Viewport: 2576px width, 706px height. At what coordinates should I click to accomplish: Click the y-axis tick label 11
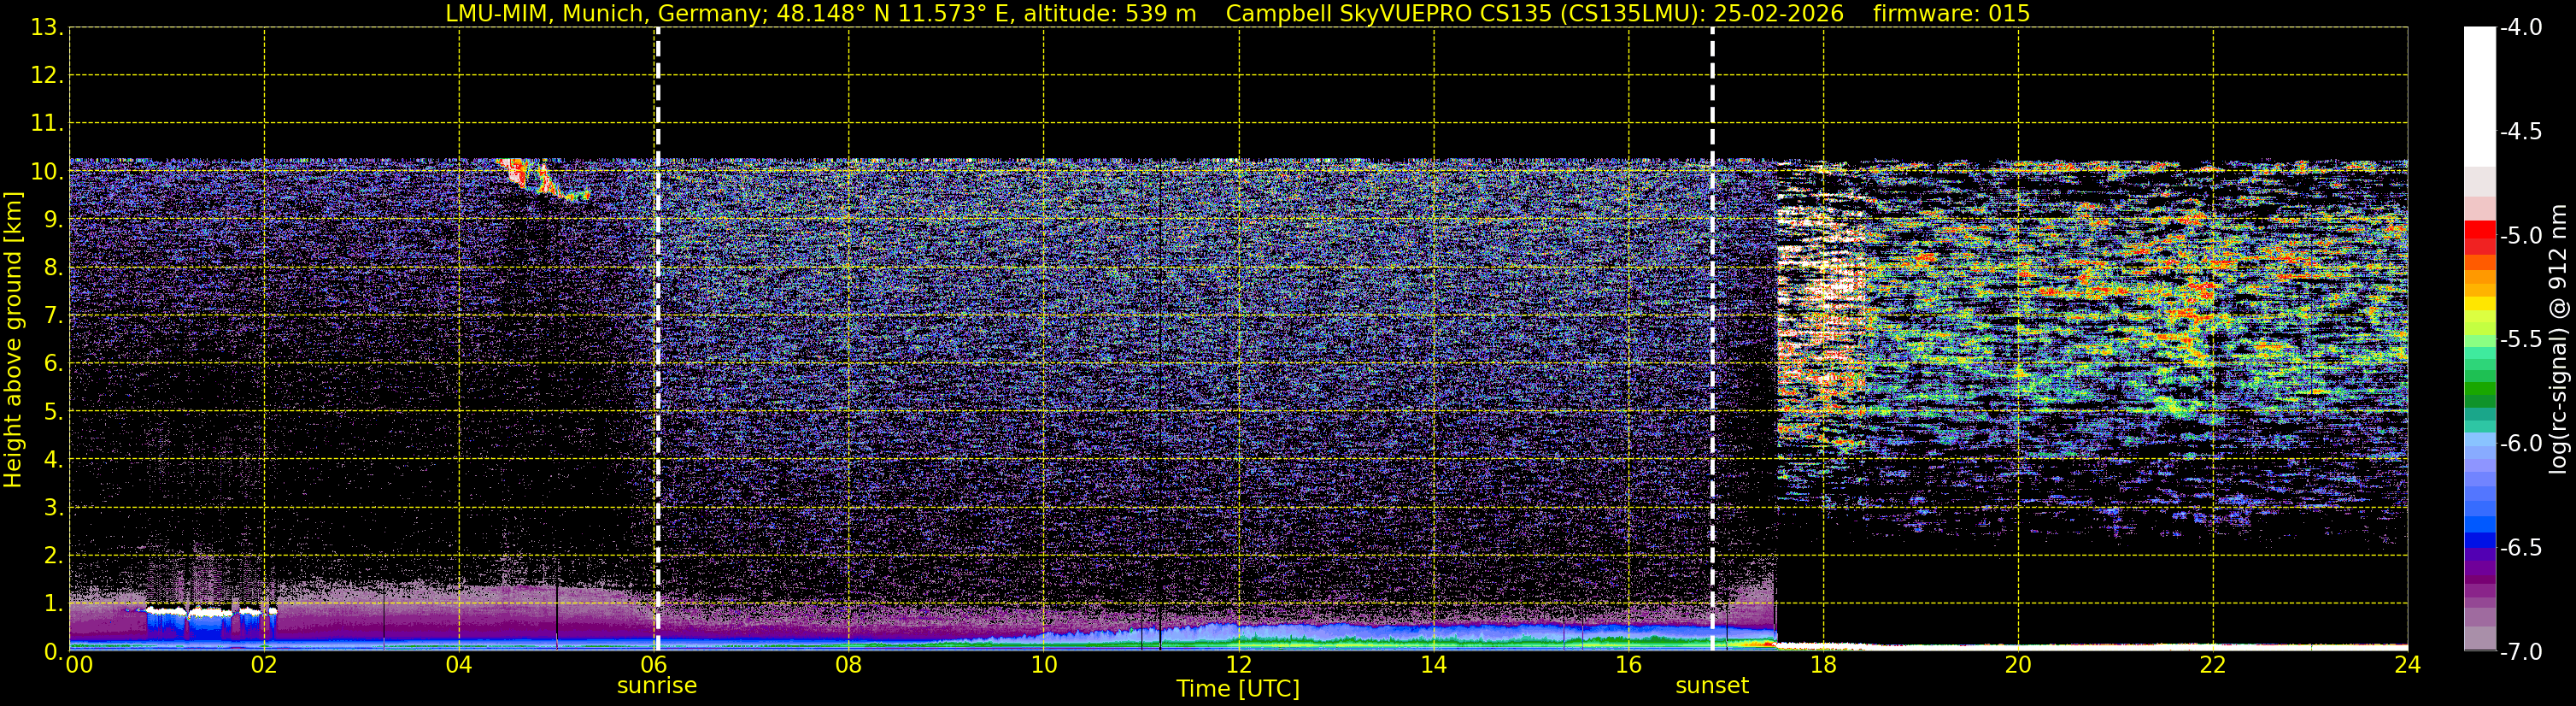(x=46, y=123)
